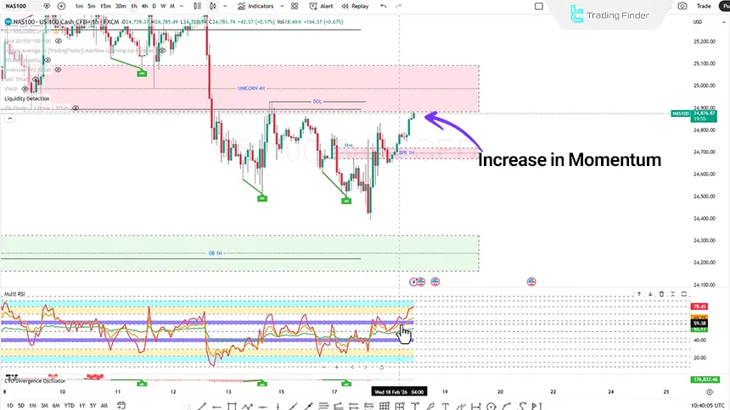Screen dimensions: 730x410
Task: Click the eye icon beside the NAS100 symbol
Action: (x=47, y=6)
